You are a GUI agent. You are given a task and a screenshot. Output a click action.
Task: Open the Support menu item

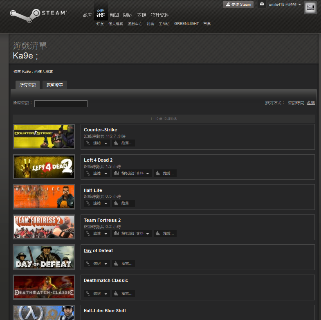[141, 16]
